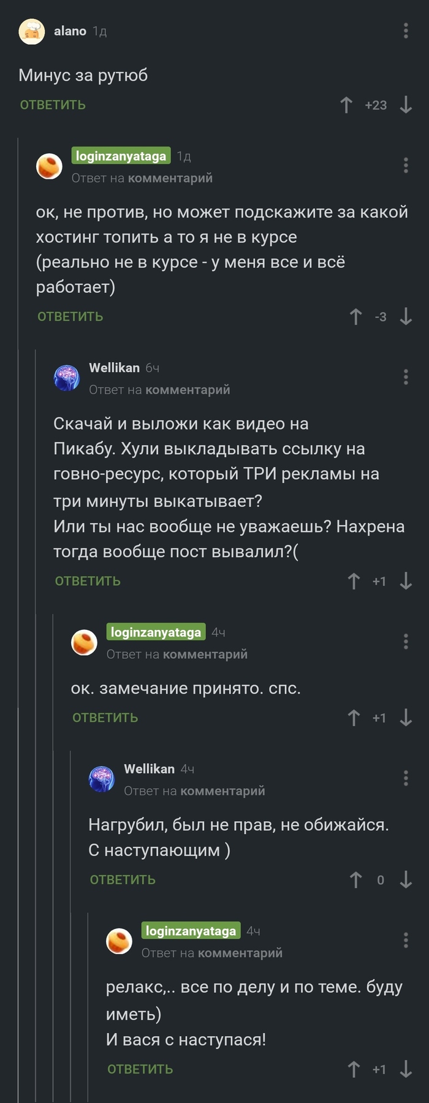
Task: Upvote 'релакс,.. все по делу' comment
Action: (354, 1069)
